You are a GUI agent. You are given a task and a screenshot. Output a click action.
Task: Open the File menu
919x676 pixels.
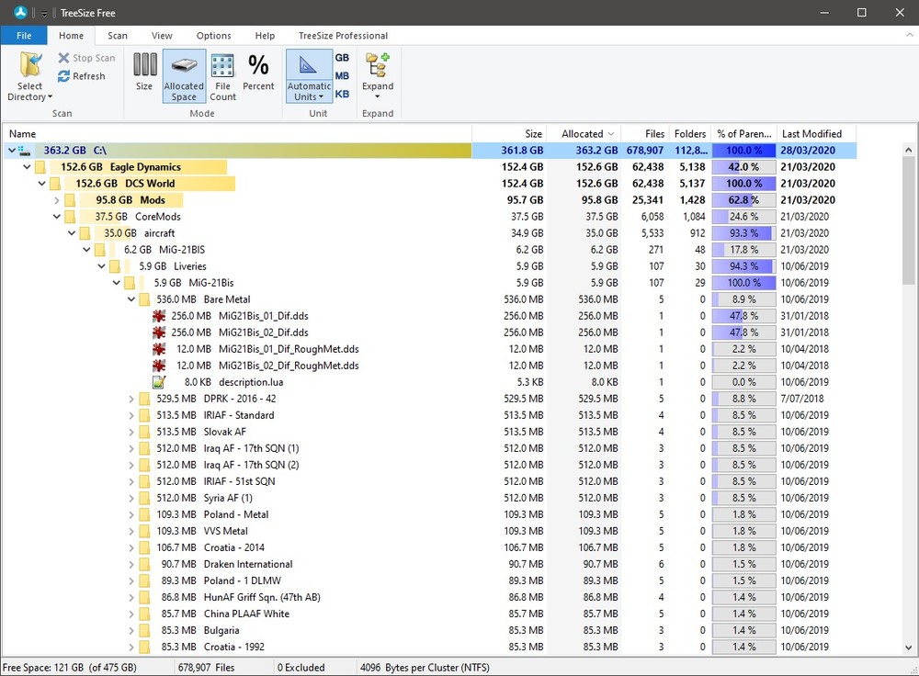tap(24, 36)
